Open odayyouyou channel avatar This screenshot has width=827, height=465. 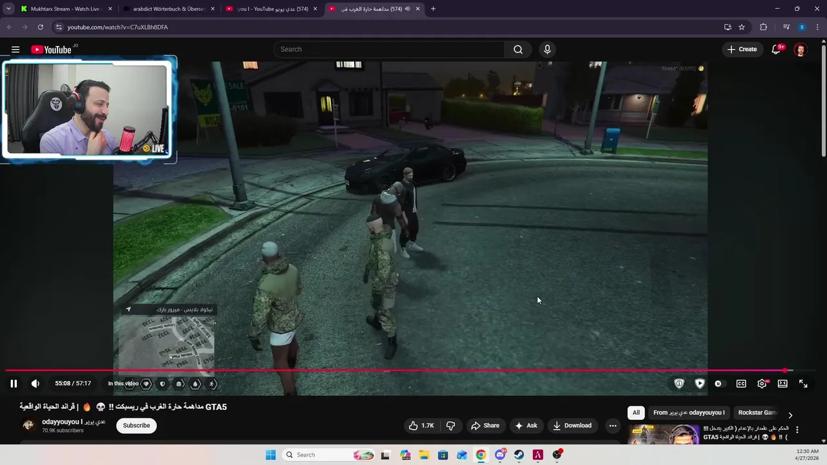click(28, 425)
